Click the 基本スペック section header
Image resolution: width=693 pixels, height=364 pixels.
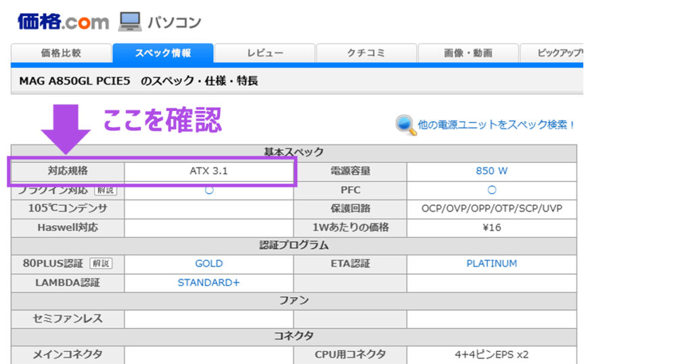click(294, 152)
